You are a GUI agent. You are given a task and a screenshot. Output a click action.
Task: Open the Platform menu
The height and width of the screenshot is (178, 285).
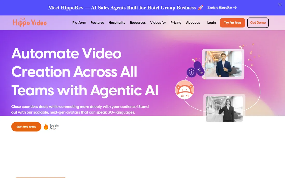(79, 23)
